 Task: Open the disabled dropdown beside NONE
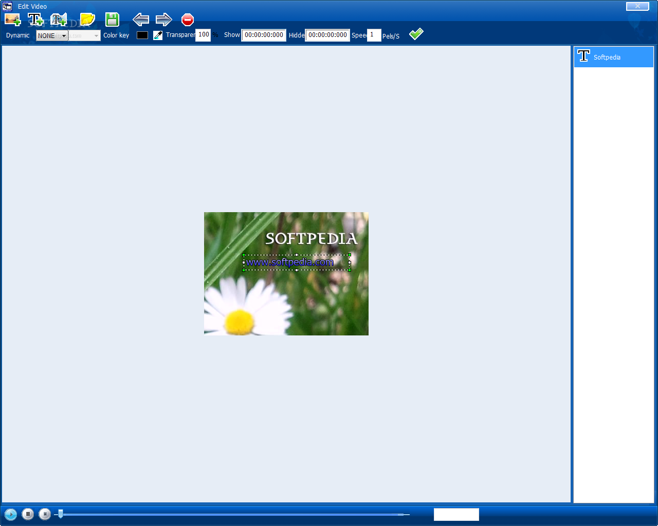coord(84,35)
